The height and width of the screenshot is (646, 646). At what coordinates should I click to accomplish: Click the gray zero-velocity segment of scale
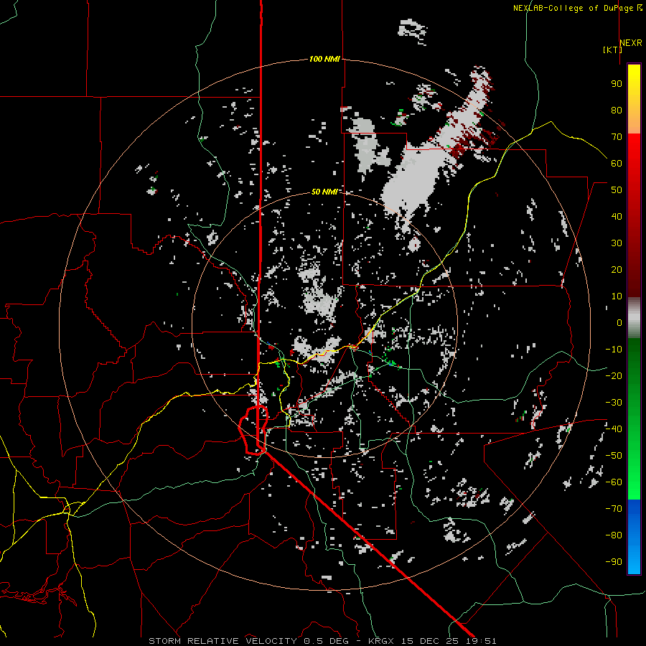634,317
